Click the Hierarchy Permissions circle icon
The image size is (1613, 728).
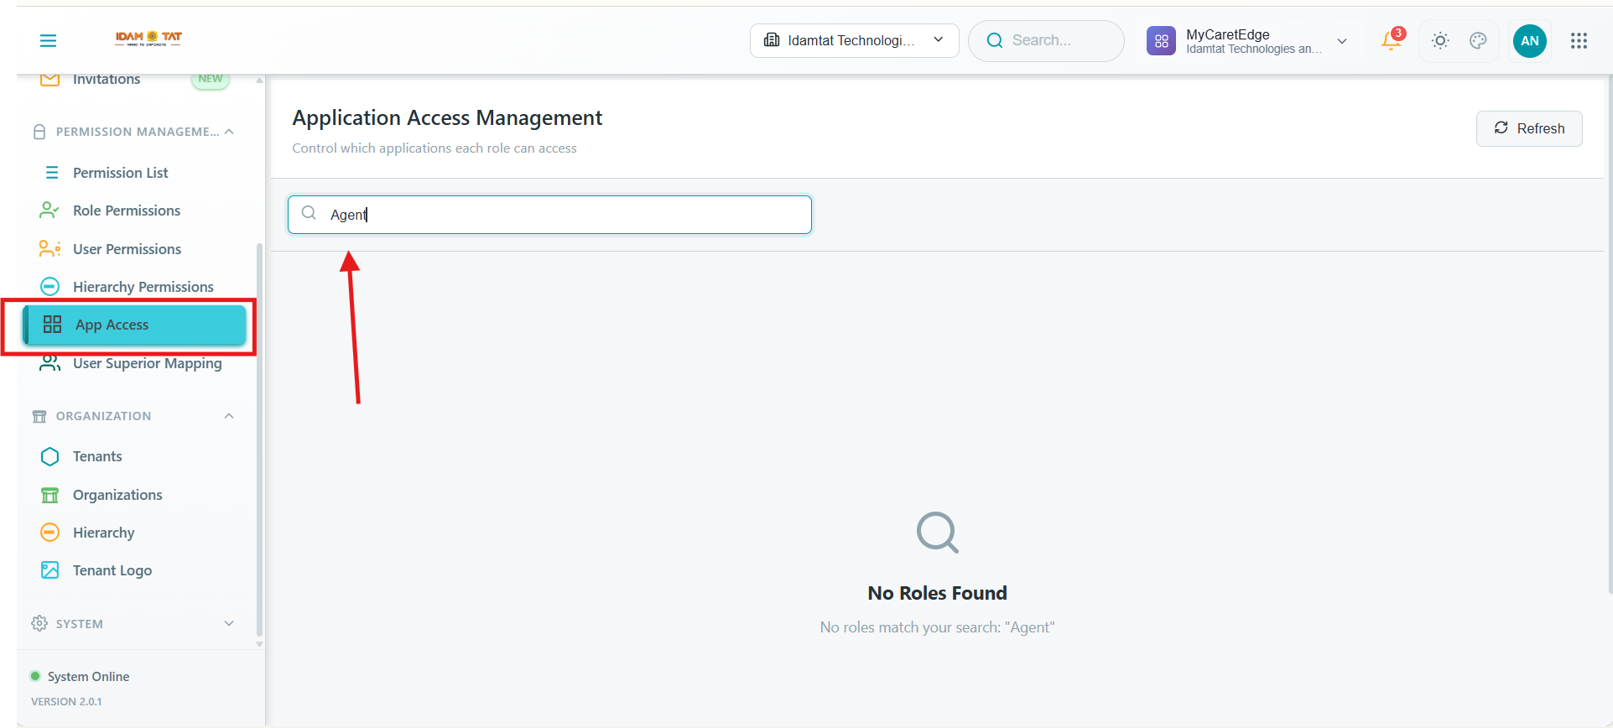pyautogui.click(x=50, y=287)
